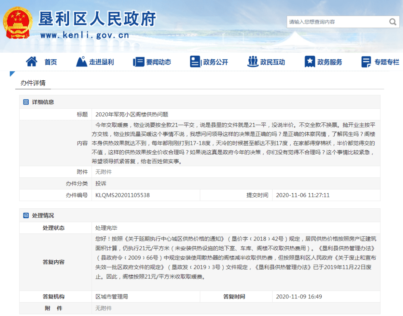Go to 政民互动 navigation item
The height and width of the screenshot is (316, 403).
coord(272,62)
